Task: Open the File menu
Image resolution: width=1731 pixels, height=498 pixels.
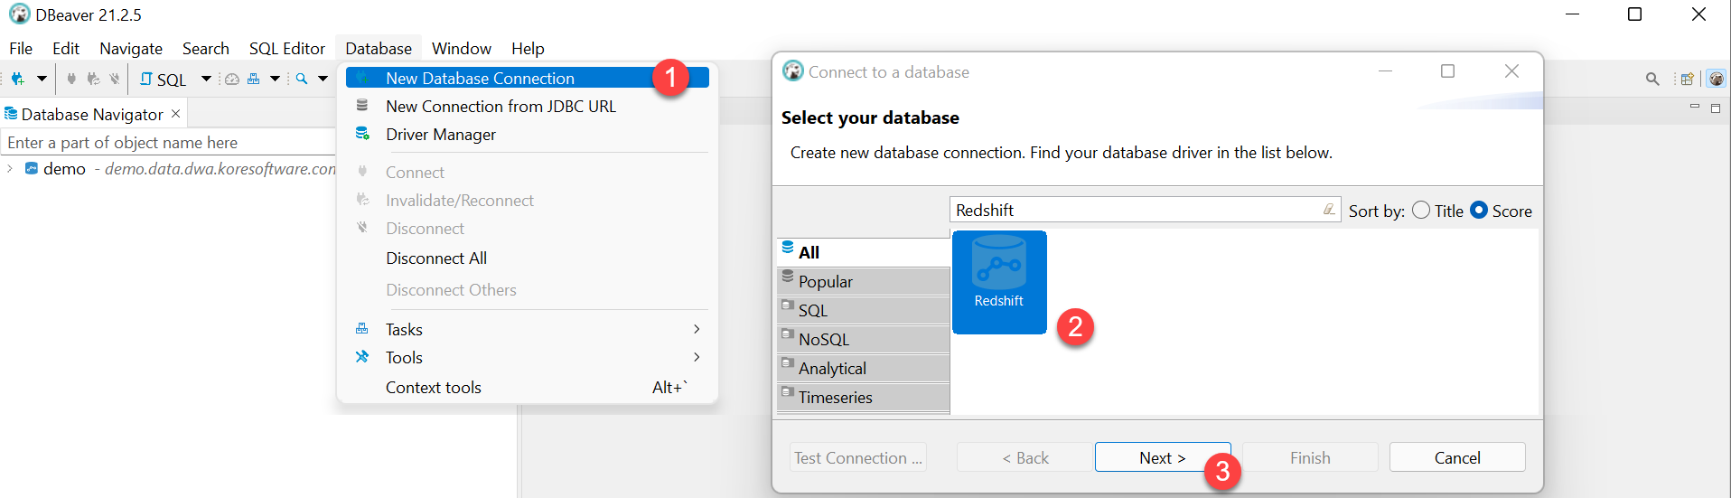Action: tap(21, 49)
